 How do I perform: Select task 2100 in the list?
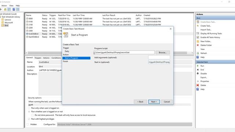(30, 25)
